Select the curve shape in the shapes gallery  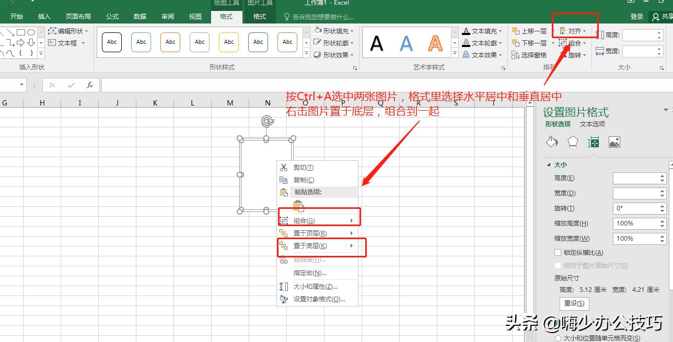click(10, 53)
